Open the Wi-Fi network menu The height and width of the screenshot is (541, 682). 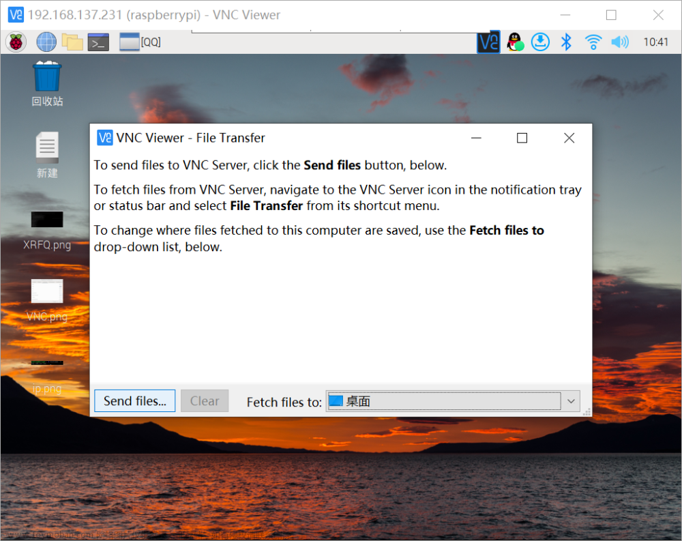(x=593, y=42)
